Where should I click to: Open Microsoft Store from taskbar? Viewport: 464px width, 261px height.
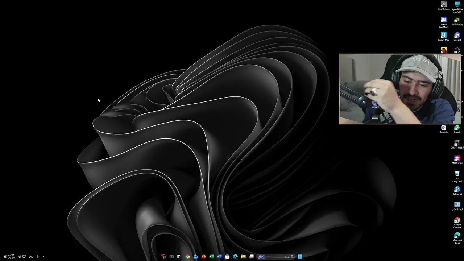coord(227,257)
